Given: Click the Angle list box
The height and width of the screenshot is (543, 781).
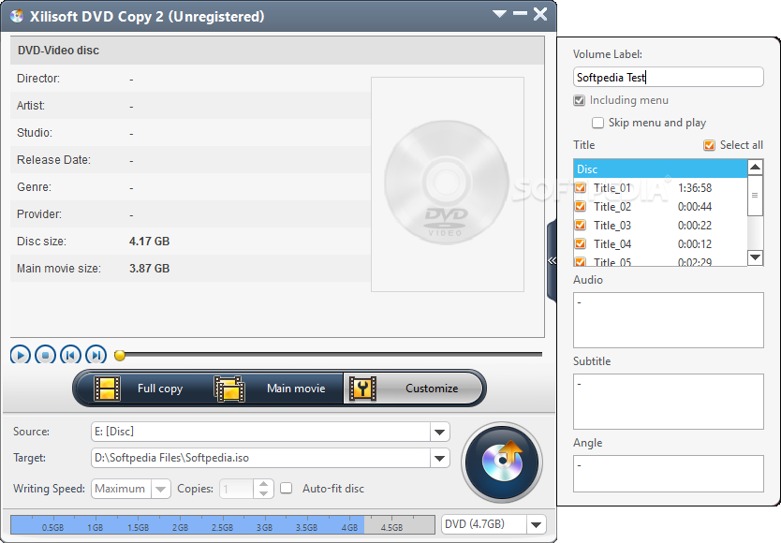Looking at the screenshot, I should click(x=668, y=474).
